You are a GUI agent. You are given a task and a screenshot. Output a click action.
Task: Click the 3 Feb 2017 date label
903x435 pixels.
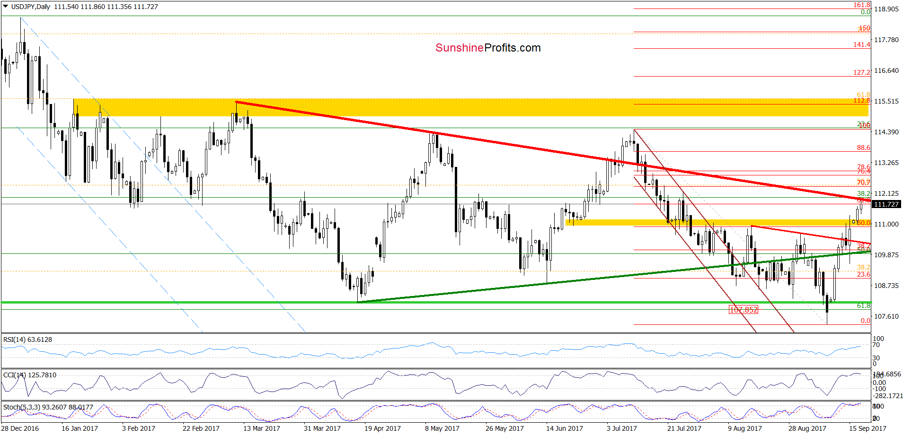coord(138,428)
